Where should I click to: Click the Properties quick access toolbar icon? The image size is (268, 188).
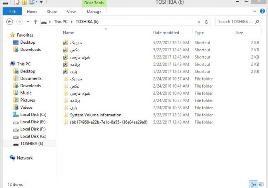17,3
